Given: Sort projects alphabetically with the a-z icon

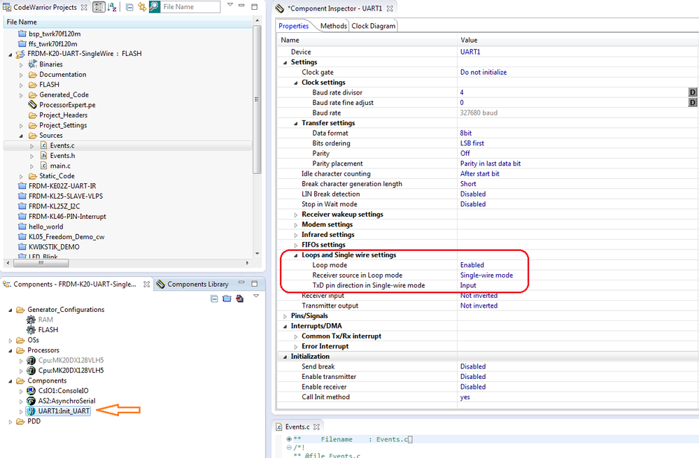Looking at the screenshot, I should click(112, 7).
